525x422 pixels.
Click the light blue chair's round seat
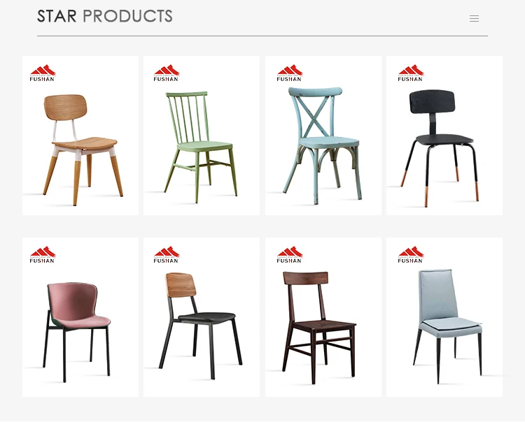tap(329, 142)
